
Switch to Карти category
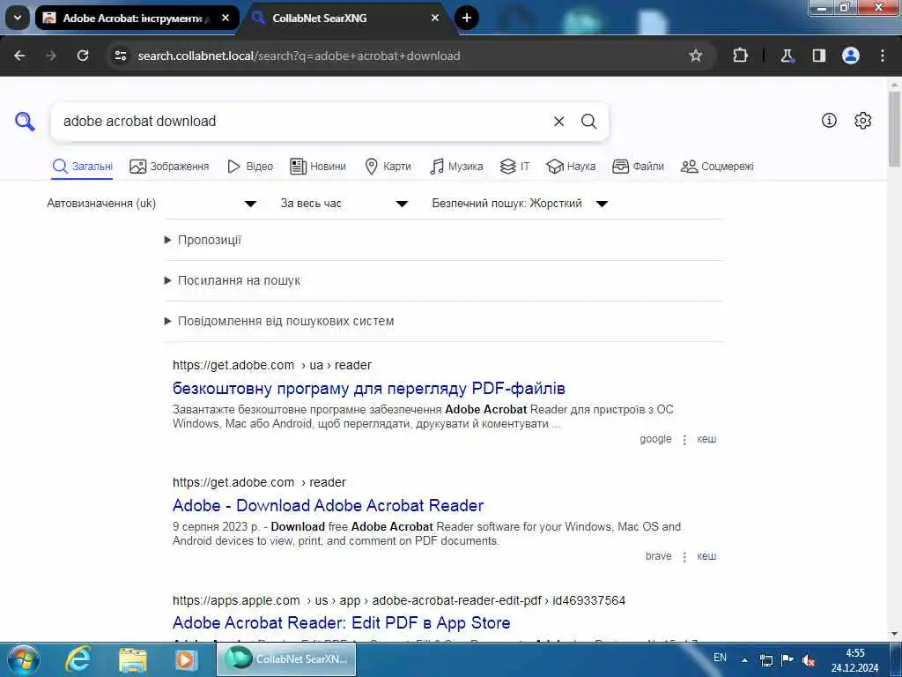388,167
